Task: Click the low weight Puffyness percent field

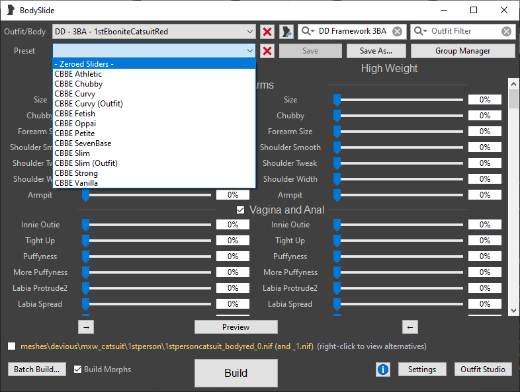Action: 233,256
